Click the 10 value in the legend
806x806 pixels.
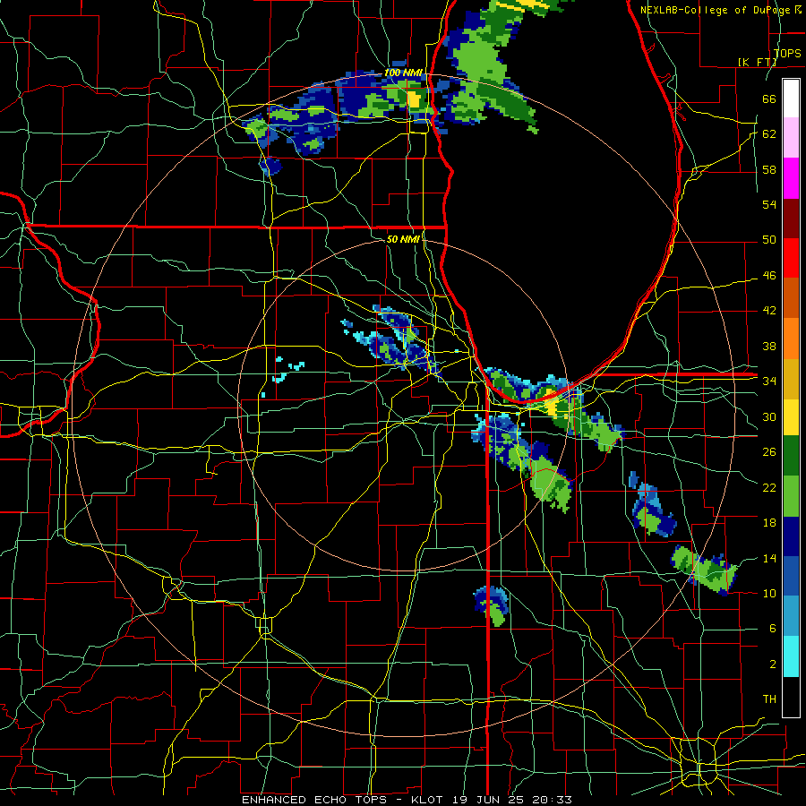click(x=769, y=593)
